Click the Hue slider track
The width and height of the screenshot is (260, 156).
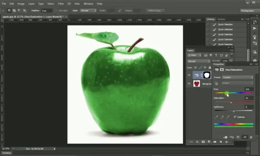(234, 93)
